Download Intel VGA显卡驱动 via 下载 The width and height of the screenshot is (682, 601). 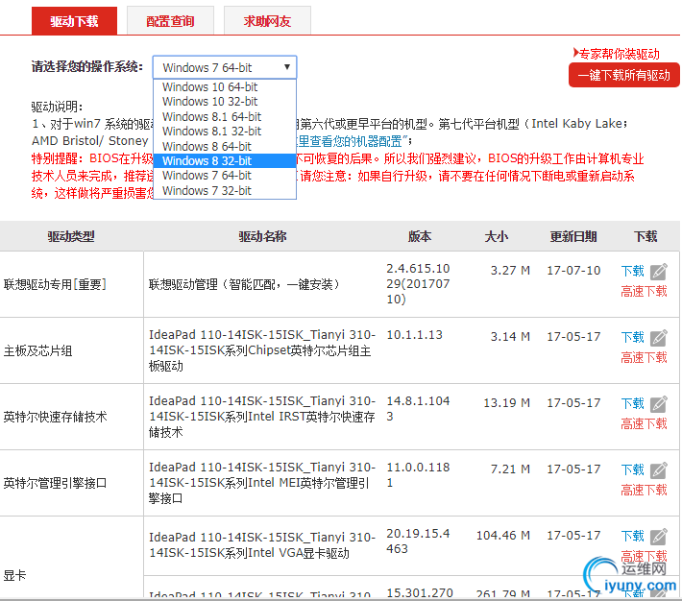632,536
